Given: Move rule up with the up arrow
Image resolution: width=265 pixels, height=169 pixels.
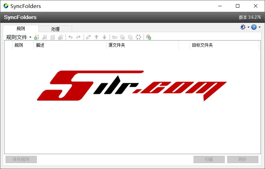Looking at the screenshot, I should point(96,37).
